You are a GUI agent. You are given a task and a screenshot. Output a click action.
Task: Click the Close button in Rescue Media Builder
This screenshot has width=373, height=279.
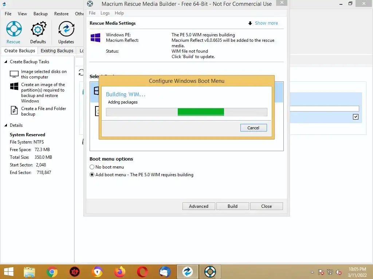pyautogui.click(x=266, y=206)
